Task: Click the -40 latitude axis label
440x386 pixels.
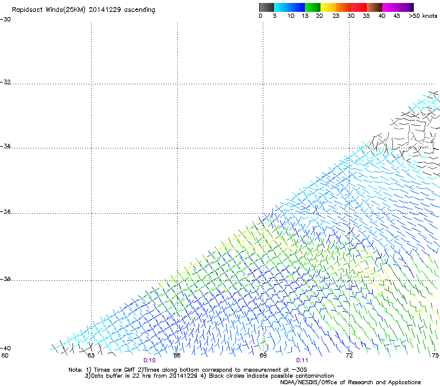Action: pyautogui.click(x=5, y=348)
